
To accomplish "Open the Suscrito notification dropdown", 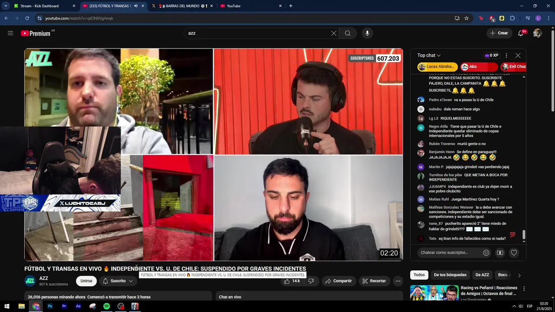I will click(118, 281).
